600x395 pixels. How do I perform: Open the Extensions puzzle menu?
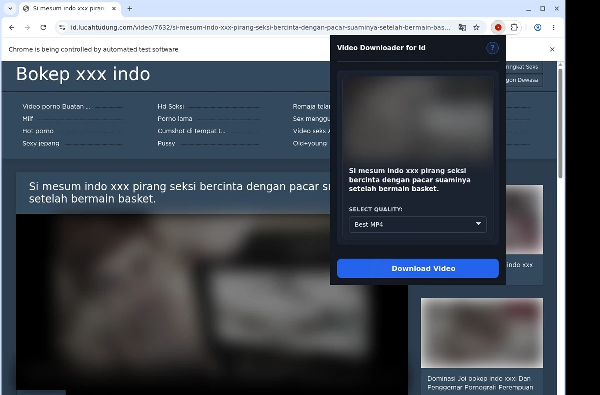[514, 28]
